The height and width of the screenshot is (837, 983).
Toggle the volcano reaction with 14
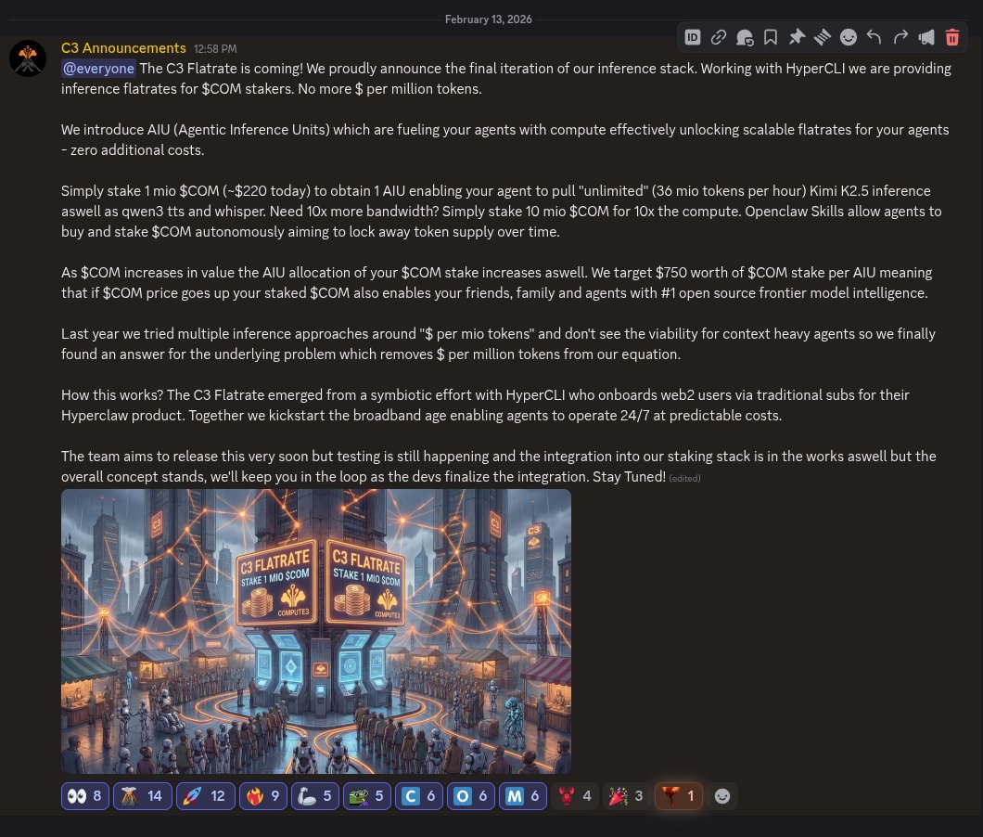[142, 796]
